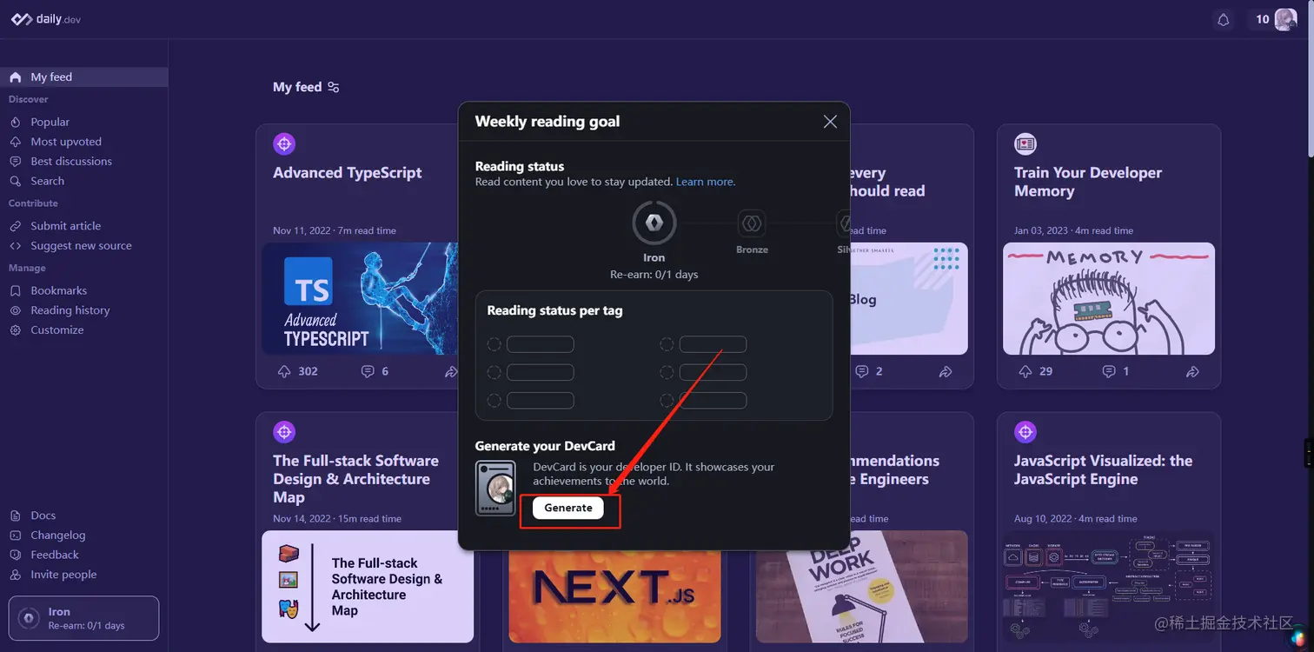The height and width of the screenshot is (652, 1314).
Task: Open Train Your Developer Memory article
Action: tap(1087, 182)
